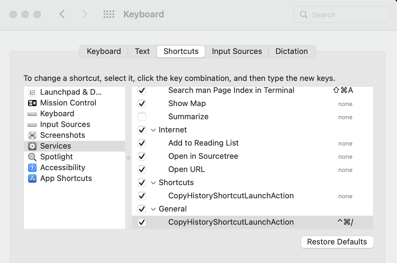The image size is (397, 263).
Task: Open Spotlight via its magnifier icon
Action: click(x=32, y=157)
